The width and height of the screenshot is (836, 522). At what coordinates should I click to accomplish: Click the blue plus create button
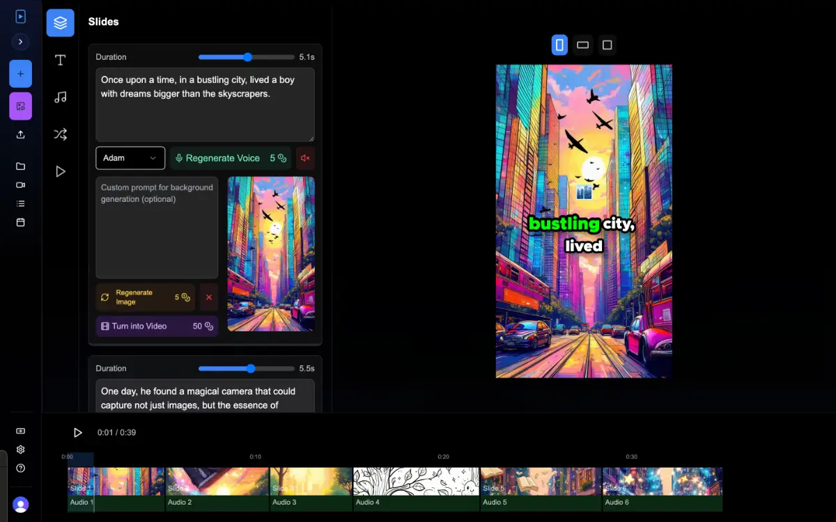point(20,74)
